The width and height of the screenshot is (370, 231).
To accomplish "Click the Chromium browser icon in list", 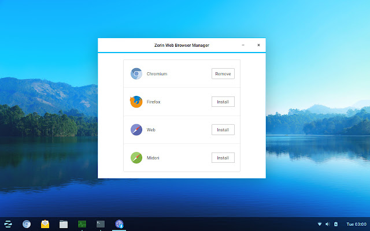I will pos(136,74).
